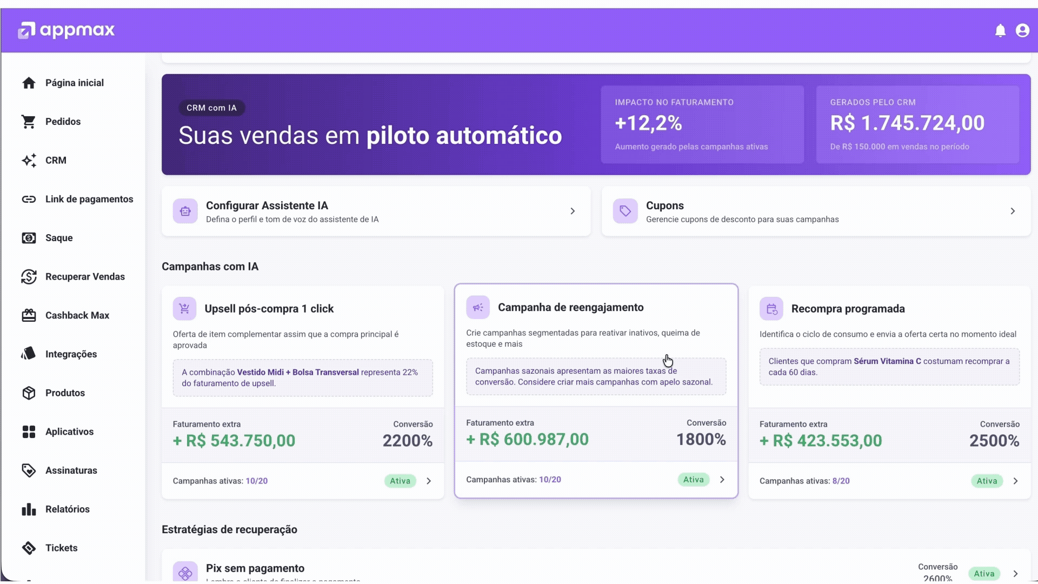The width and height of the screenshot is (1038, 584).
Task: Go to Página inicial in the sidebar
Action: coord(30,82)
